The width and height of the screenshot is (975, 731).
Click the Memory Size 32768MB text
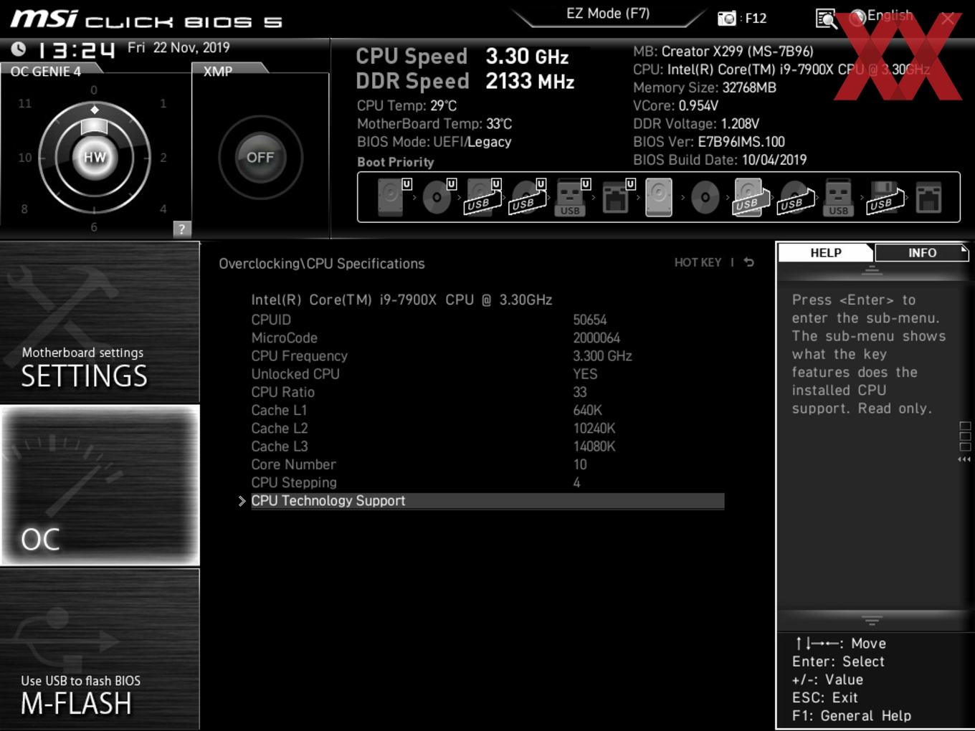(705, 87)
